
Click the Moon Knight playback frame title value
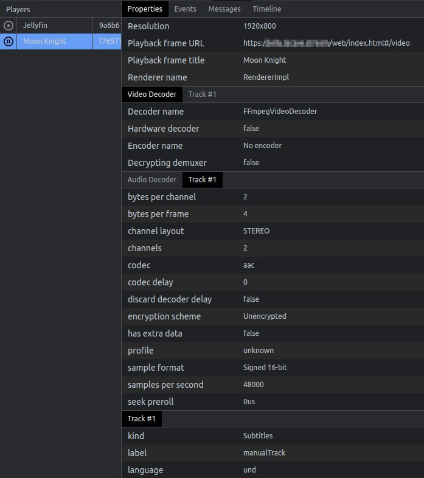265,60
